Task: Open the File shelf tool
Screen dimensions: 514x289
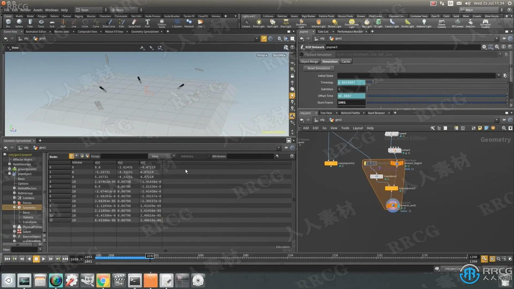Action: click(x=200, y=23)
